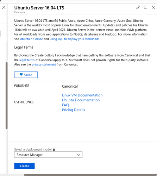The height and width of the screenshot is (176, 157).
Task: Open the FAQ link
Action: pos(65,105)
